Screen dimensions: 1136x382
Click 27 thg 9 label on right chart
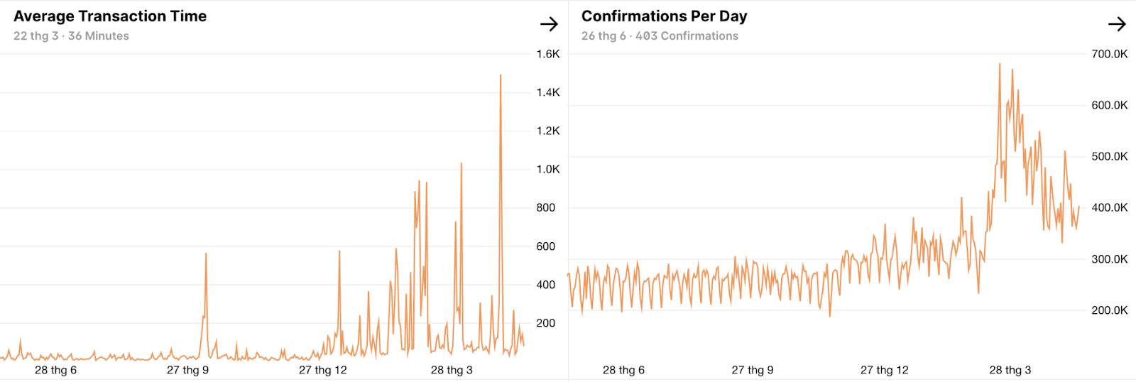pyautogui.click(x=753, y=370)
